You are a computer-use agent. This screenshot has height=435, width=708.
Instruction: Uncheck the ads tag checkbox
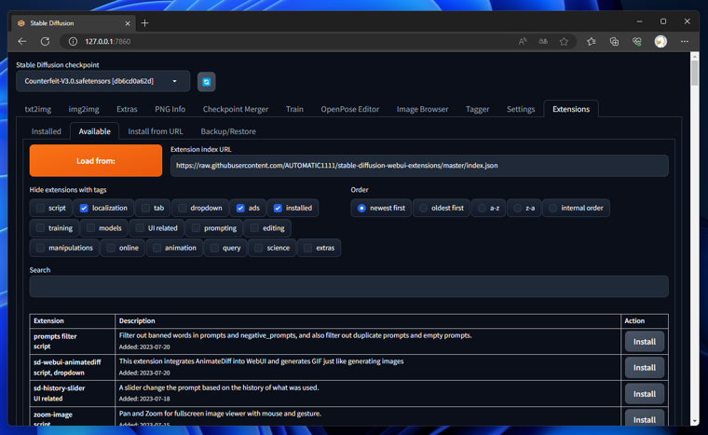coord(240,209)
